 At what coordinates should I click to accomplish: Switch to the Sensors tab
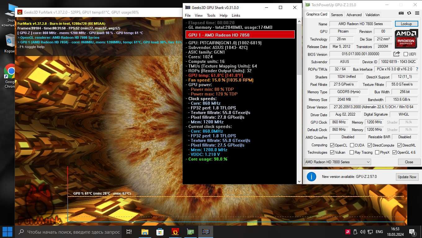[x=337, y=15]
